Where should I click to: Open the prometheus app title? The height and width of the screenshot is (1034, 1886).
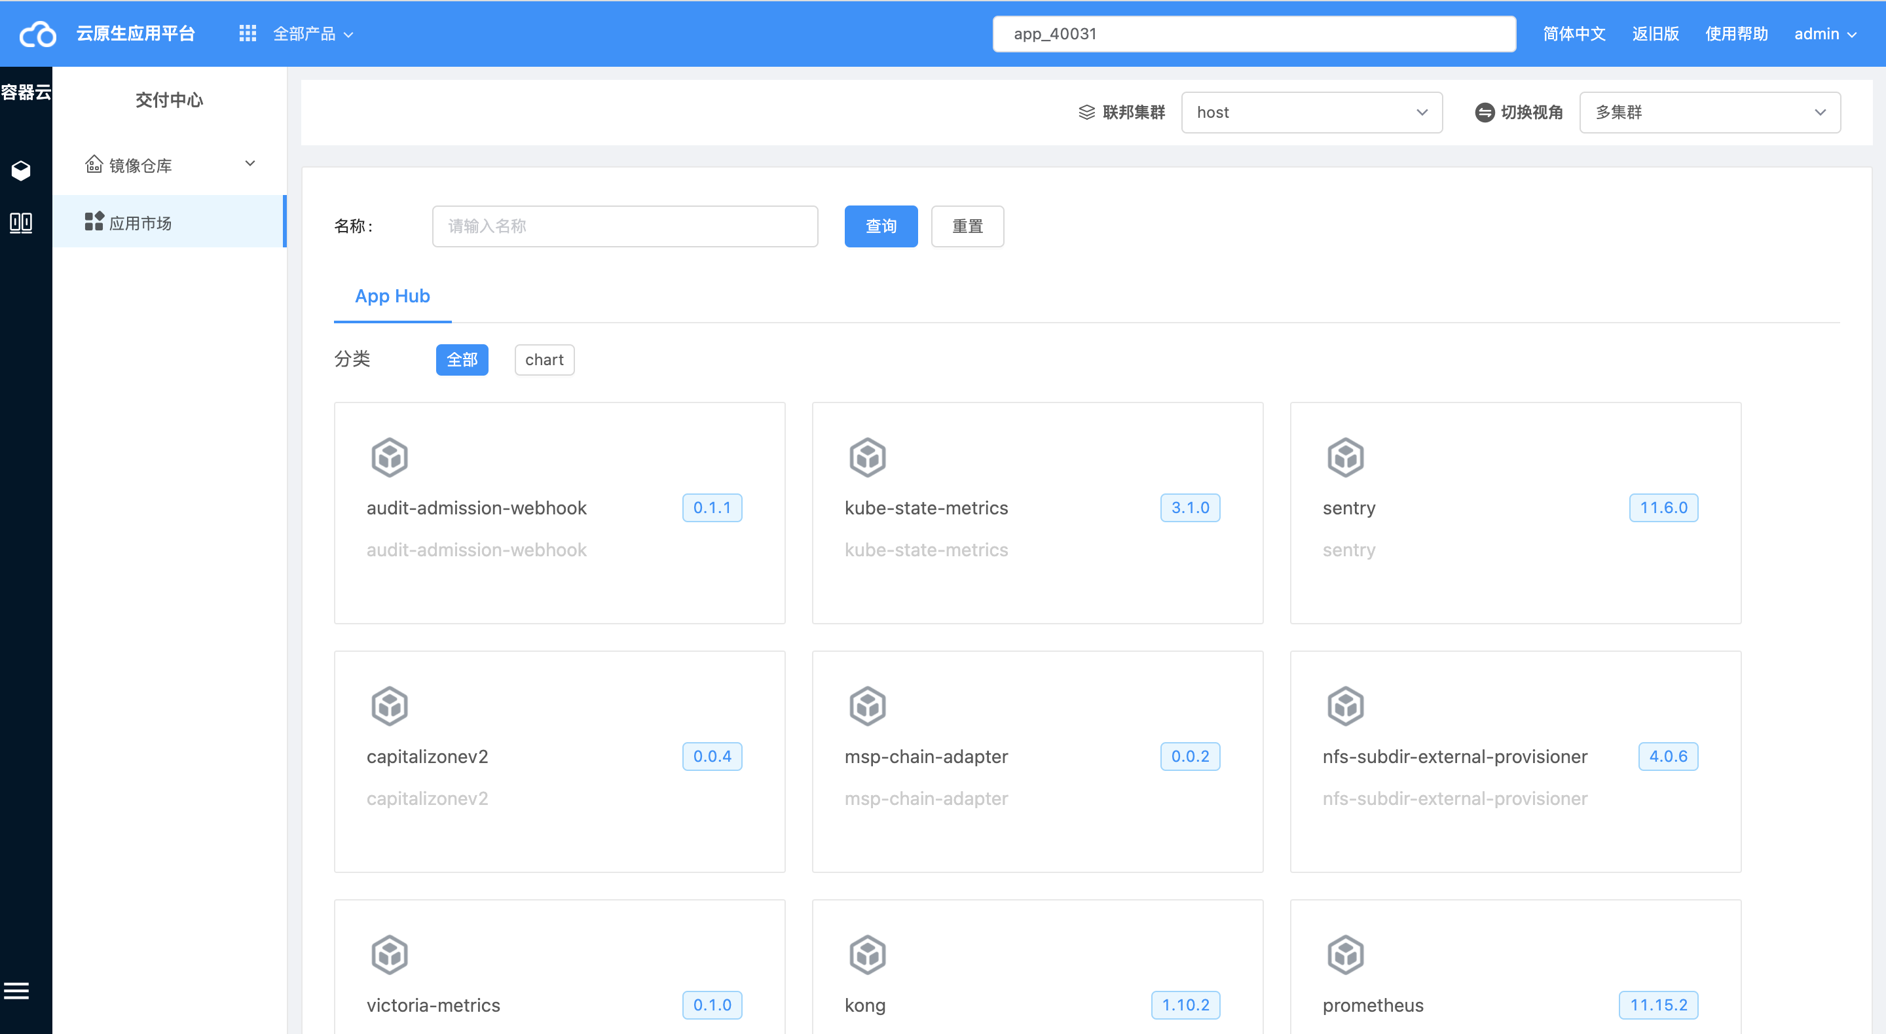[x=1373, y=1005]
